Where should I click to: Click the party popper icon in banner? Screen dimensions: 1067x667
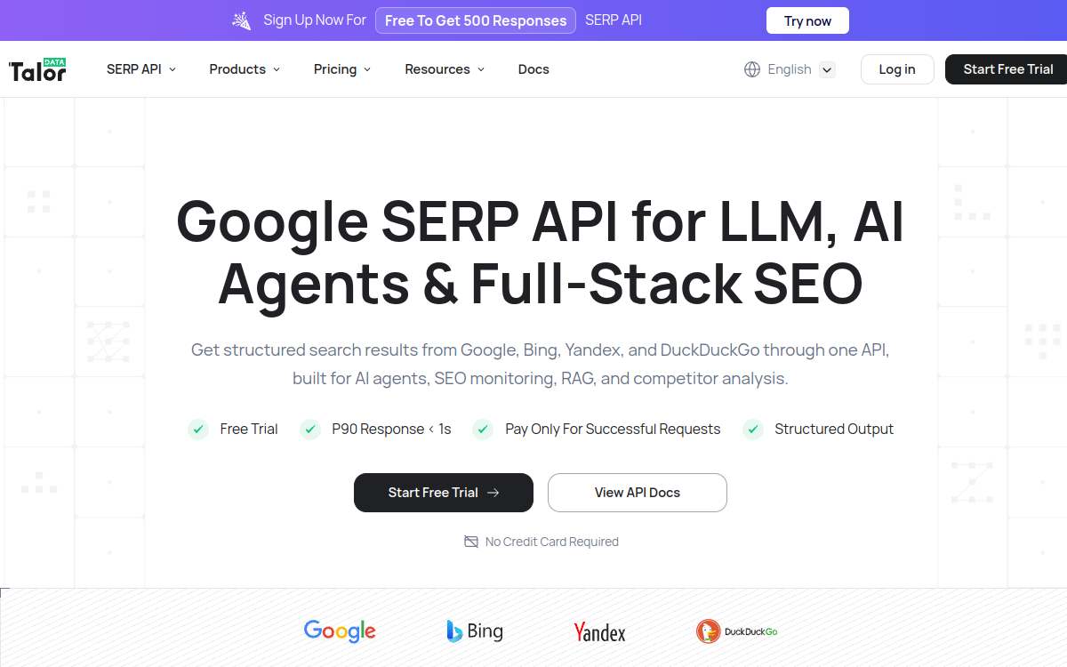point(242,20)
